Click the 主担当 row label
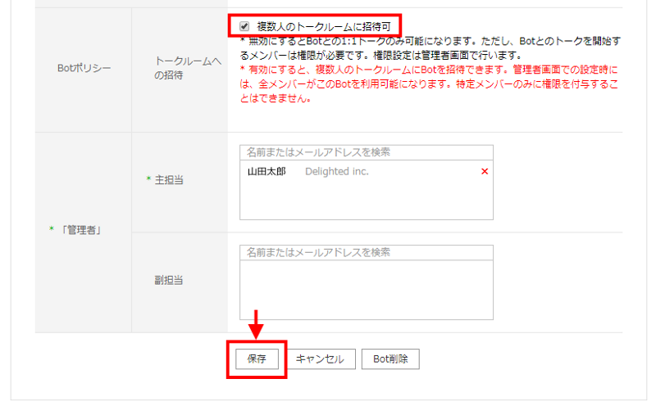Image resolution: width=656 pixels, height=406 pixels. click(x=168, y=179)
